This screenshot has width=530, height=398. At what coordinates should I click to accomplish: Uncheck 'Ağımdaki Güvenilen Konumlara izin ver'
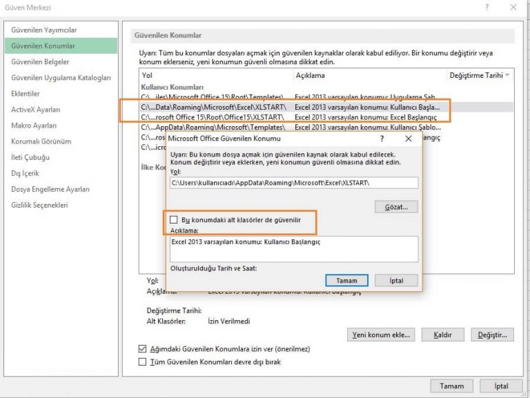(x=143, y=349)
